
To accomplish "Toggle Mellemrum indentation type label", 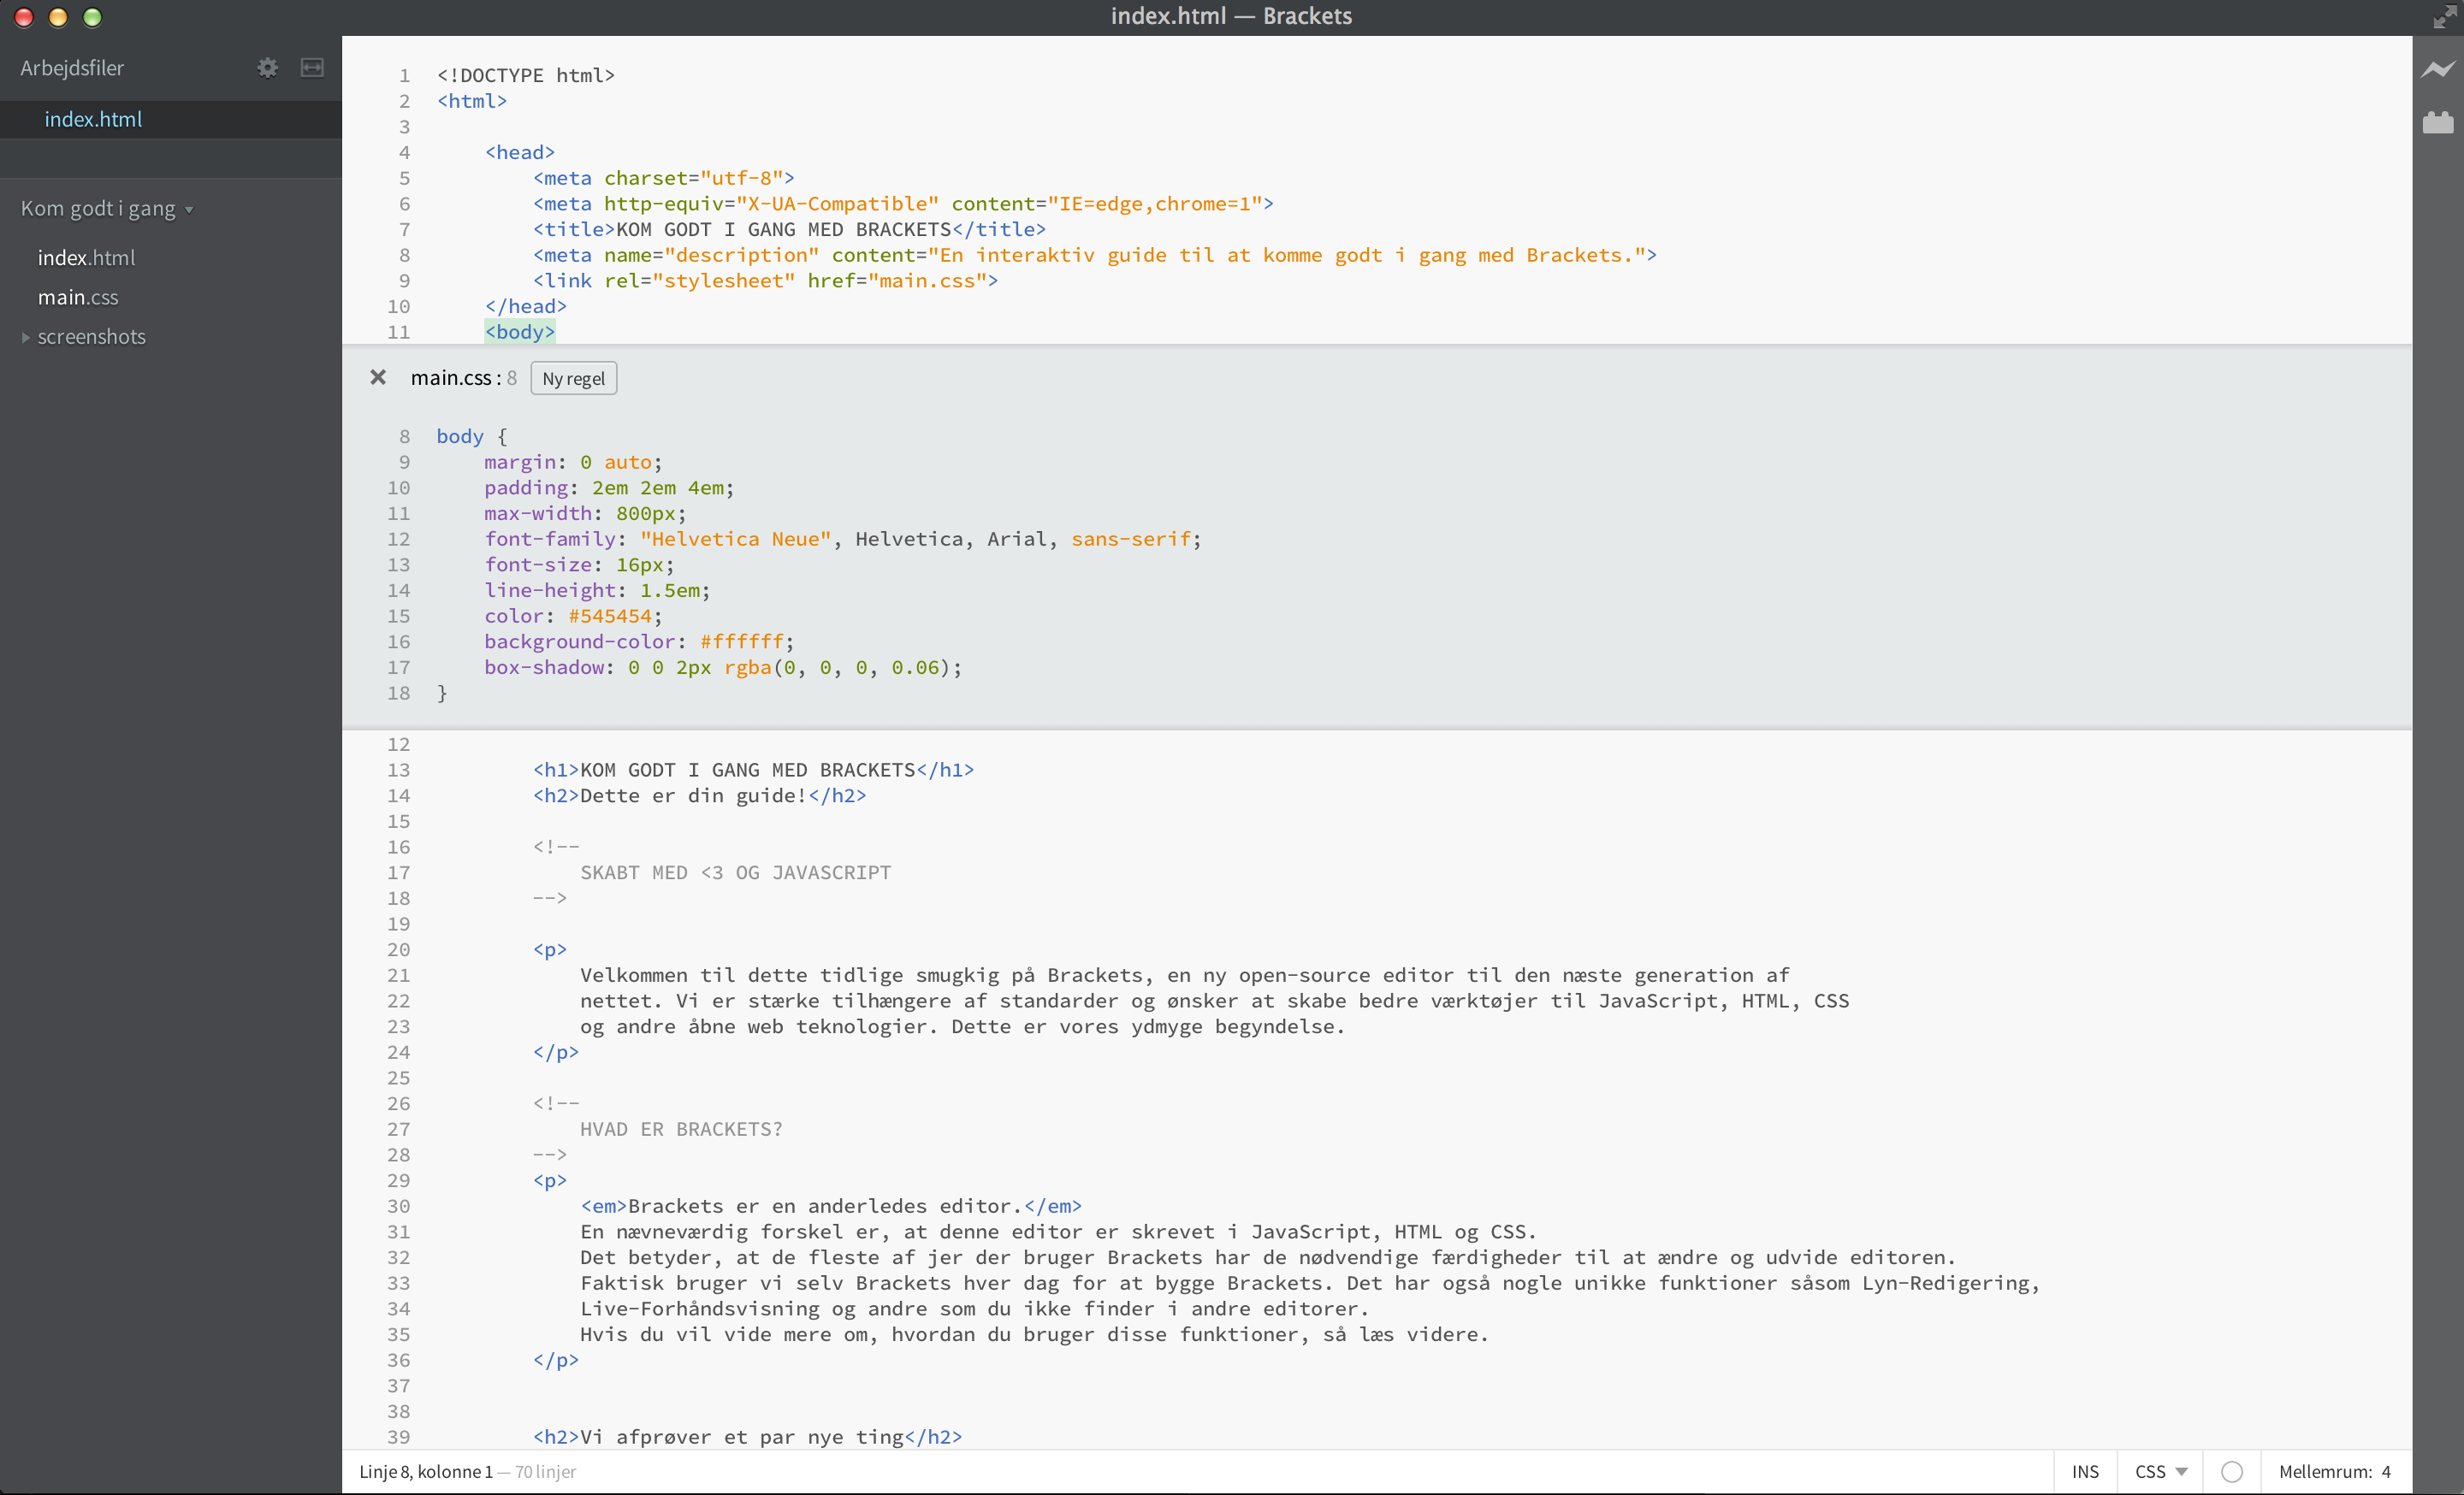I will click(2324, 1472).
